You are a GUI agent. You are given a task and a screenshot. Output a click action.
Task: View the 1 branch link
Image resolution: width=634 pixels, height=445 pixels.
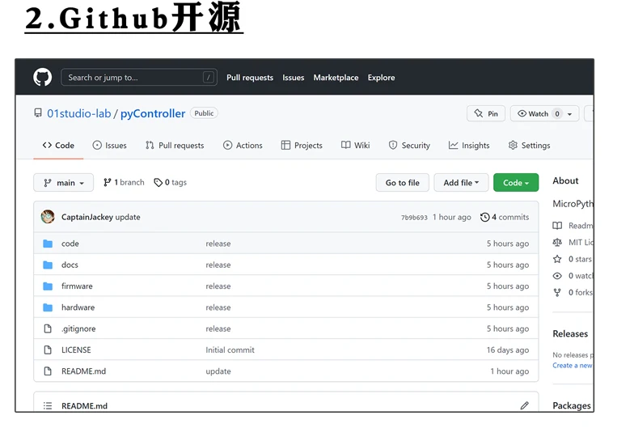(x=124, y=183)
